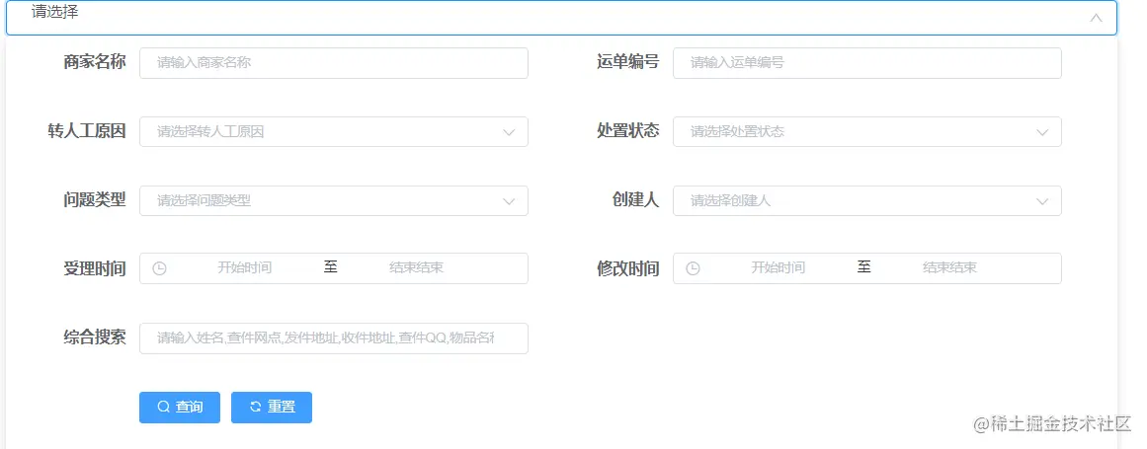The height and width of the screenshot is (449, 1147).
Task: Click the clock icon in 受理时间
Action: click(x=159, y=268)
